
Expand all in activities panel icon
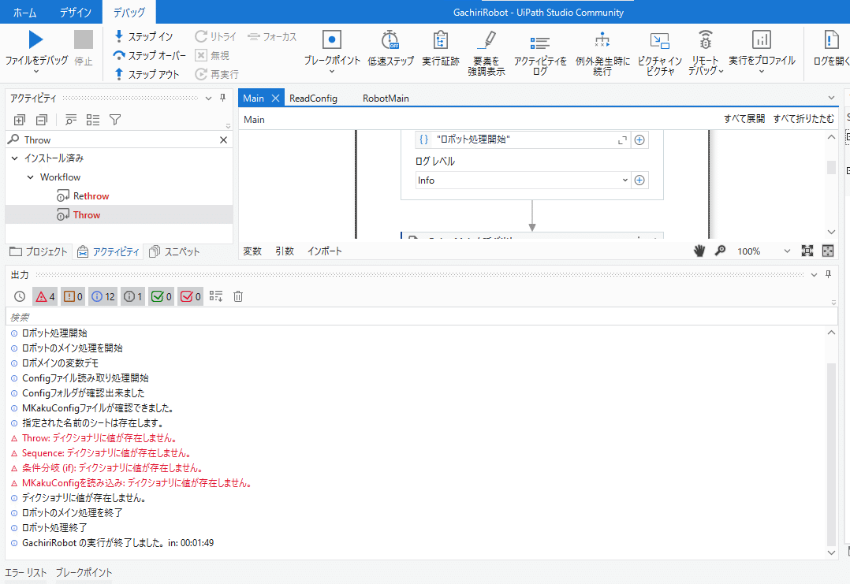click(20, 120)
